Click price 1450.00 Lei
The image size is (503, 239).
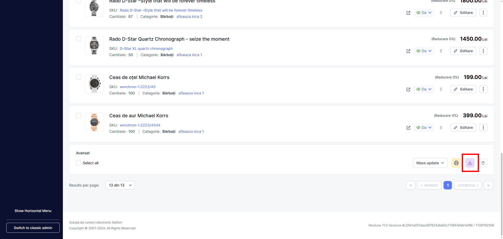(x=474, y=39)
